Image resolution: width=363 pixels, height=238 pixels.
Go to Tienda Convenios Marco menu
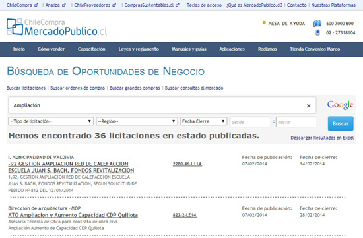[315, 49]
